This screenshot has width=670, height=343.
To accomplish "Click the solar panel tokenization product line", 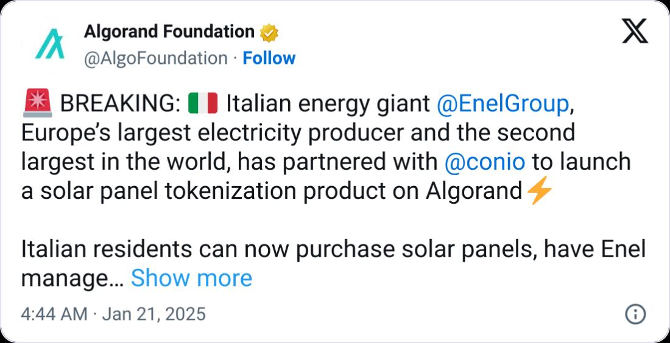I will pos(271,191).
